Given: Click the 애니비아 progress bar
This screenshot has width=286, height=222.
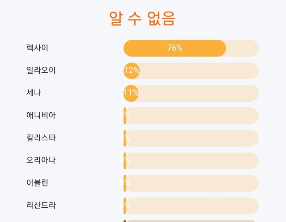Looking at the screenshot, I should click(191, 116).
